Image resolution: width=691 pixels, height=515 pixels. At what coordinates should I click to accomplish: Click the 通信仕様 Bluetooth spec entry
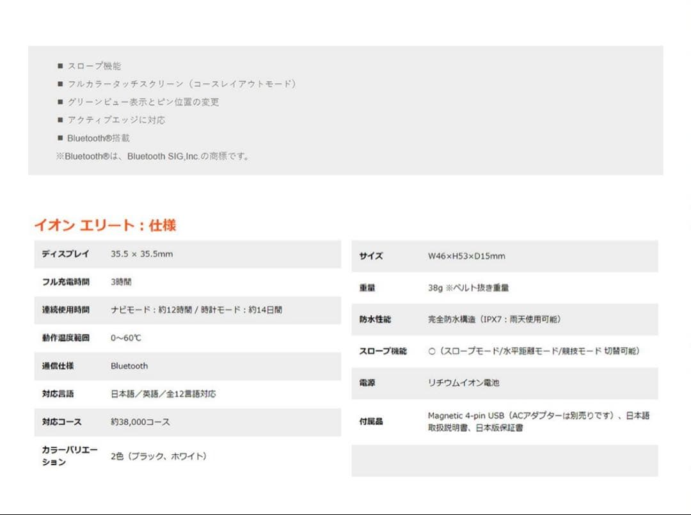coord(61,365)
